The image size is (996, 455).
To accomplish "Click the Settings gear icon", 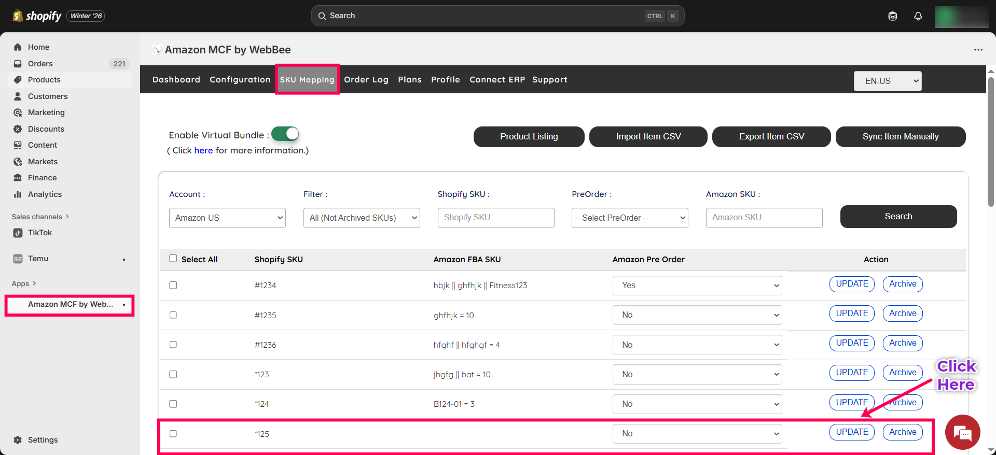I will click(18, 440).
